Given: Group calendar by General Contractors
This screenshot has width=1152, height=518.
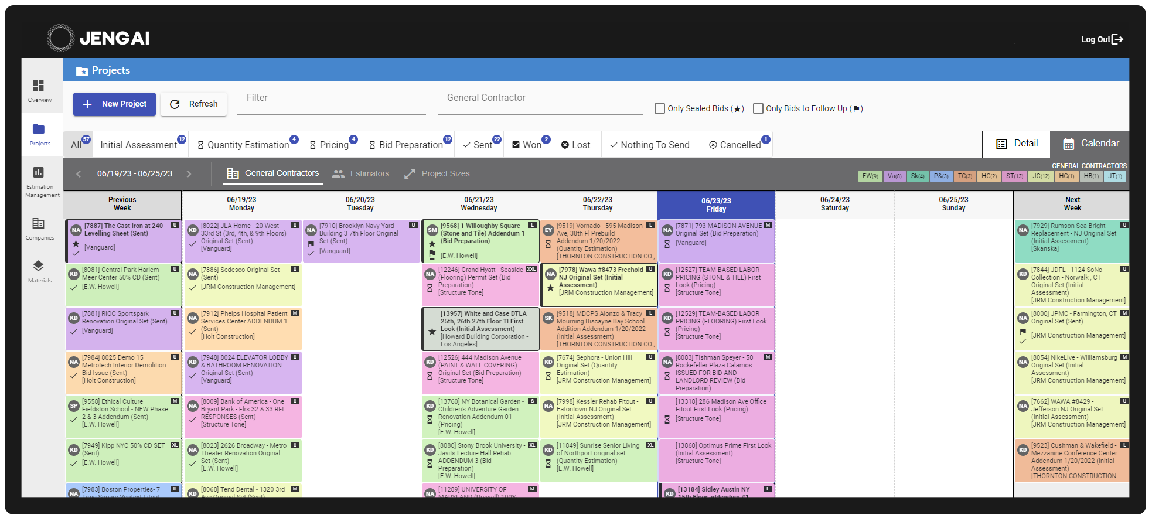Looking at the screenshot, I should (273, 173).
